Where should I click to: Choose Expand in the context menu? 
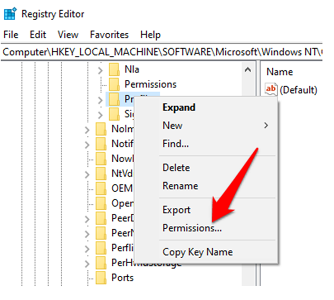[206, 107]
